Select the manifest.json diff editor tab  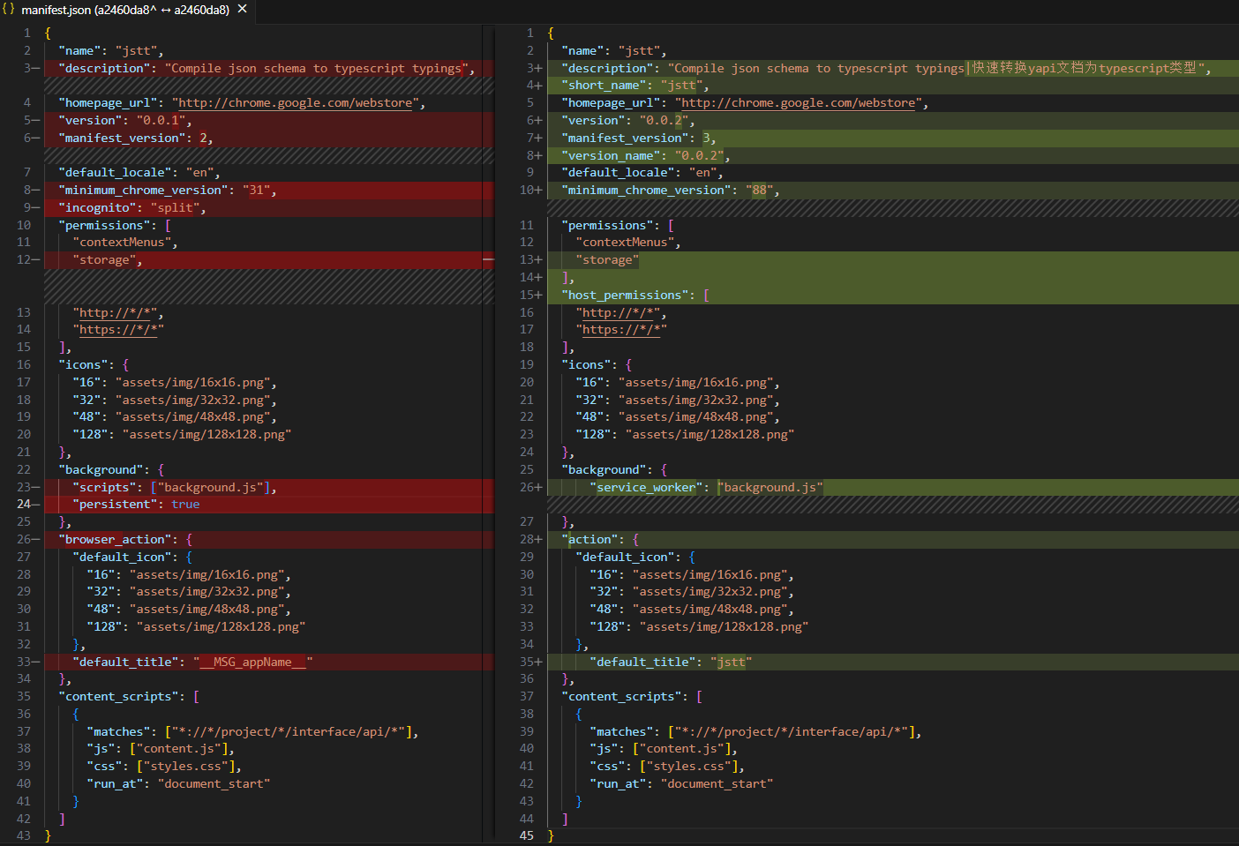point(124,10)
